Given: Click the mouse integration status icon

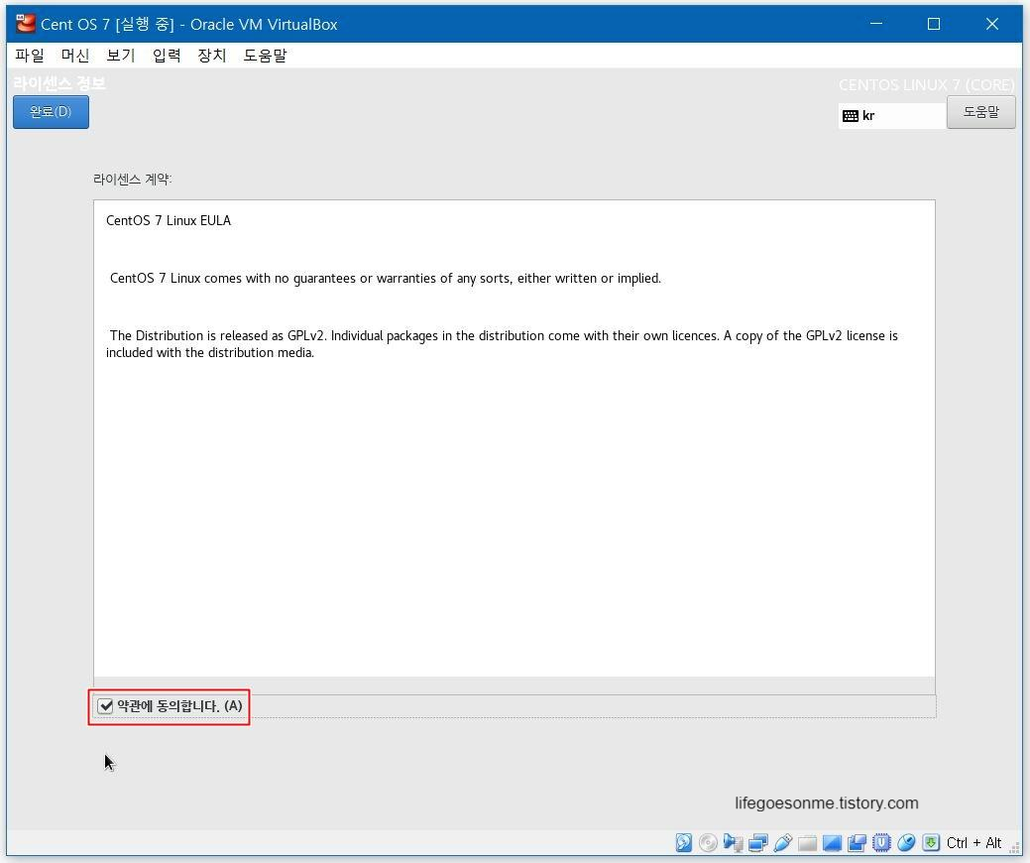Looking at the screenshot, I should tap(906, 842).
